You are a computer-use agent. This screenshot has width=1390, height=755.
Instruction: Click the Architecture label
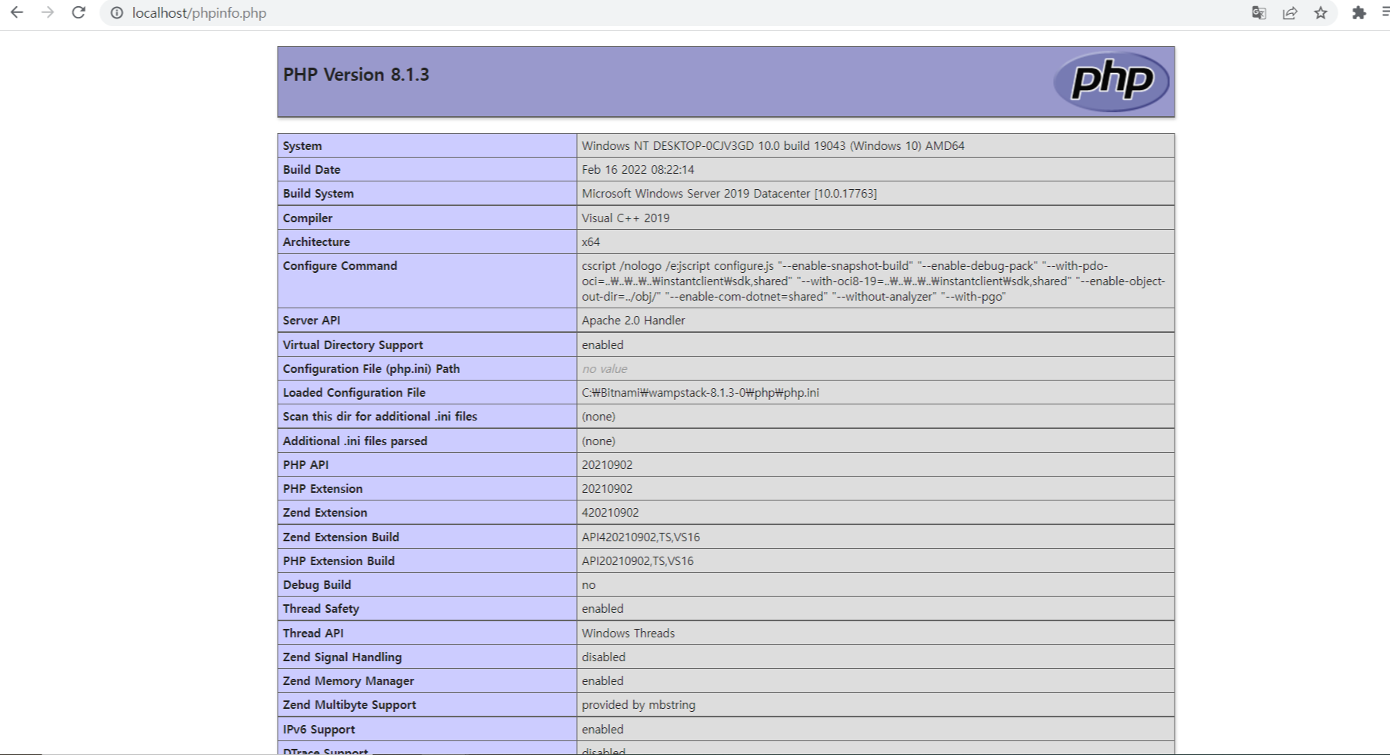pos(316,242)
